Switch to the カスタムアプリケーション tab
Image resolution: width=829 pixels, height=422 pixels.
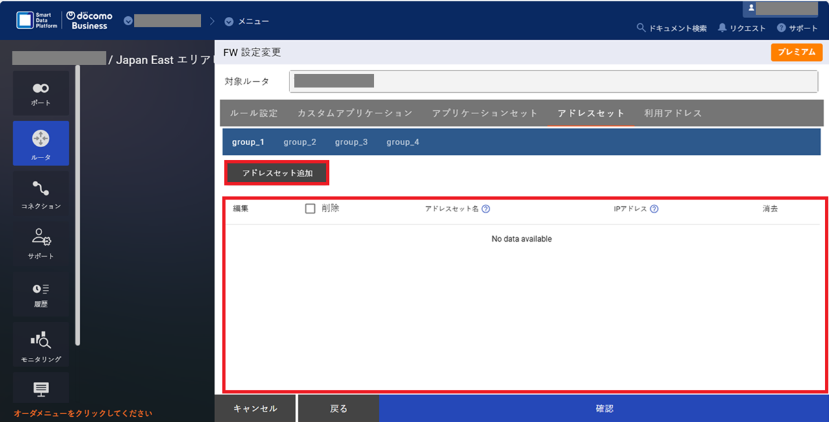(354, 113)
